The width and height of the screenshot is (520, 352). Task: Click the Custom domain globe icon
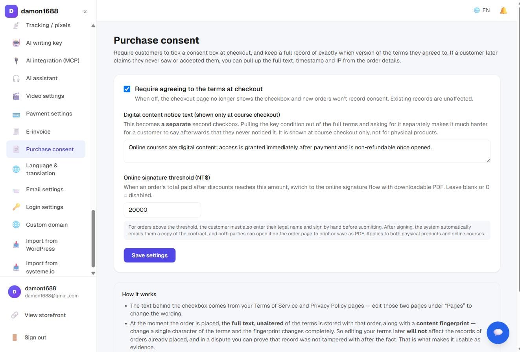click(16, 225)
